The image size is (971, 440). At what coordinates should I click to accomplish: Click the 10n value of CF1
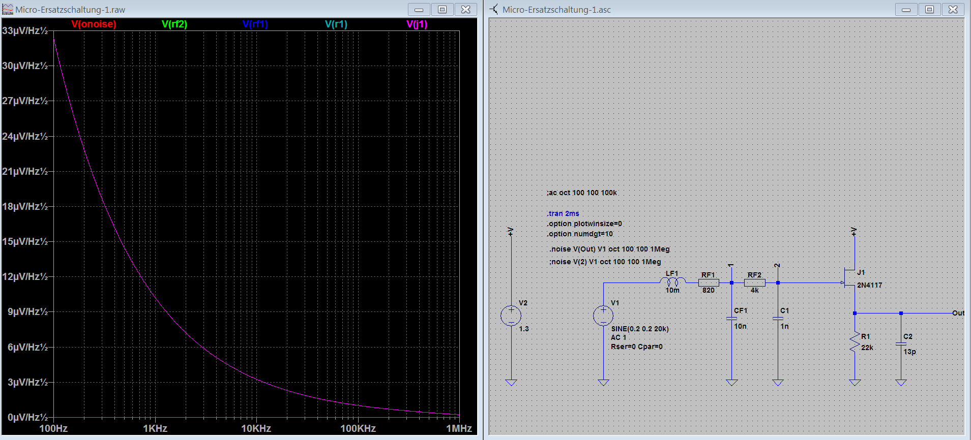point(740,326)
